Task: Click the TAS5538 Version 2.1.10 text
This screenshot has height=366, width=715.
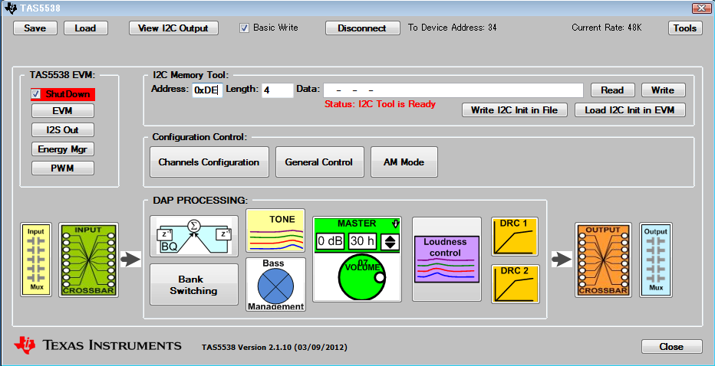Action: point(275,348)
